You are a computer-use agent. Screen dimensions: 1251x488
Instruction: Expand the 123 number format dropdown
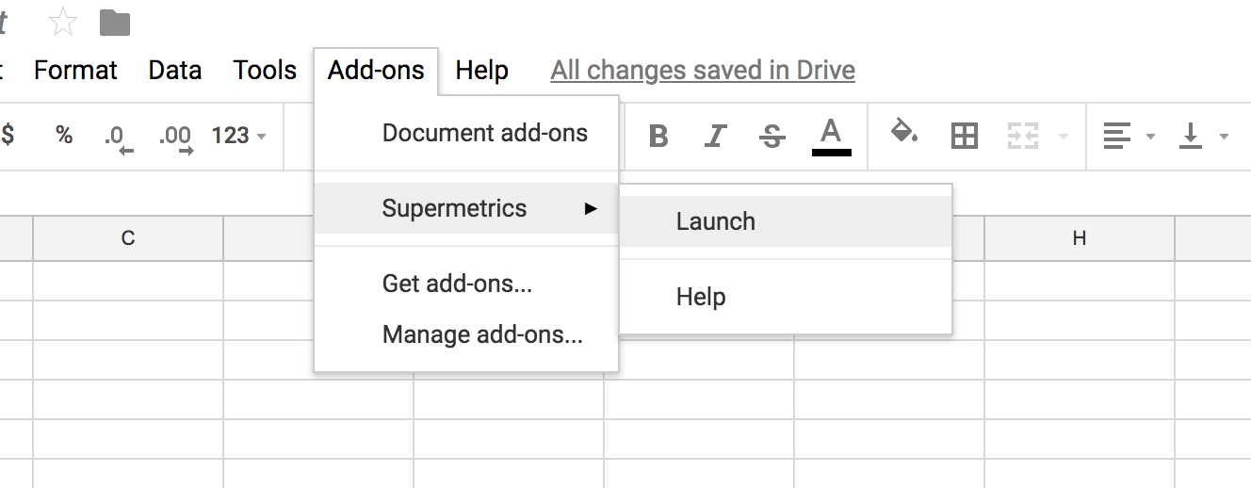[238, 136]
